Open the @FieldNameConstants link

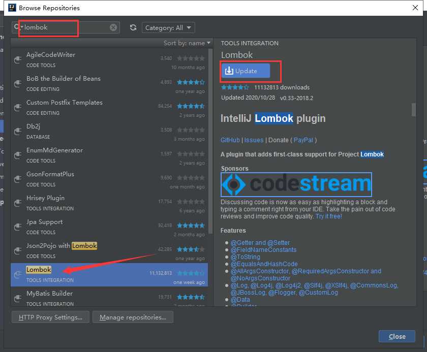click(263, 250)
